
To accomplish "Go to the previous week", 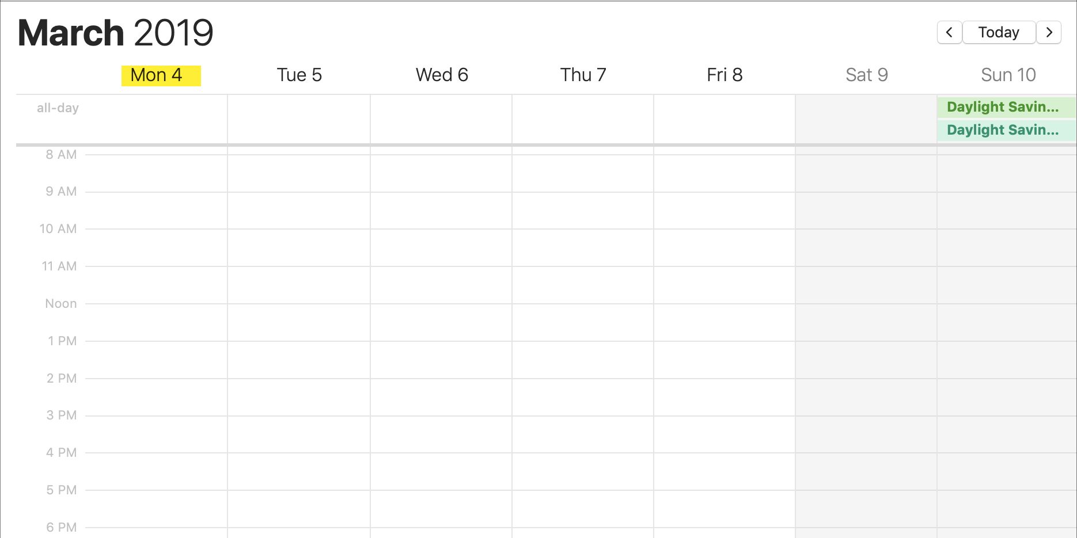I will tap(949, 32).
